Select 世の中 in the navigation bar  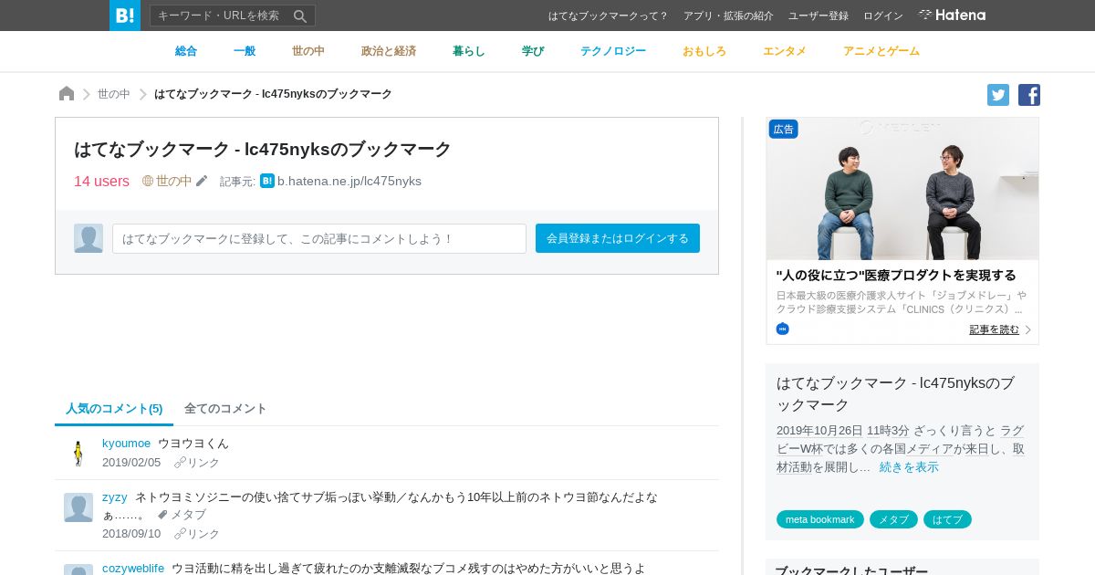(308, 51)
